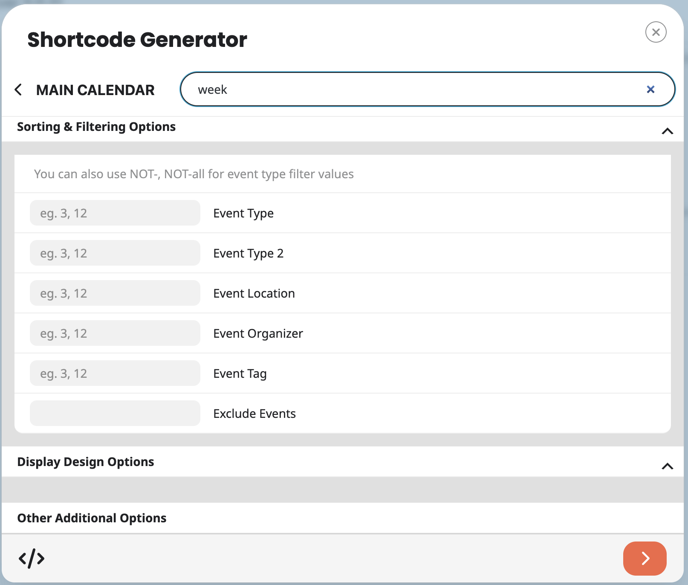Click the Event Type 2 input field

point(115,253)
